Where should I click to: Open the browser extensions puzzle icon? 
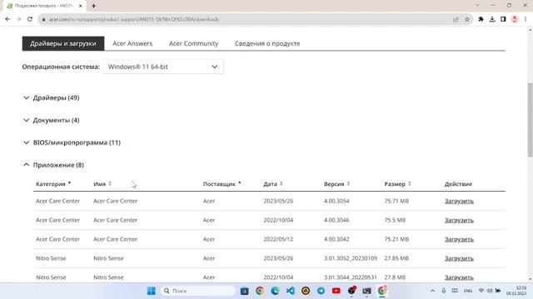coord(481,19)
